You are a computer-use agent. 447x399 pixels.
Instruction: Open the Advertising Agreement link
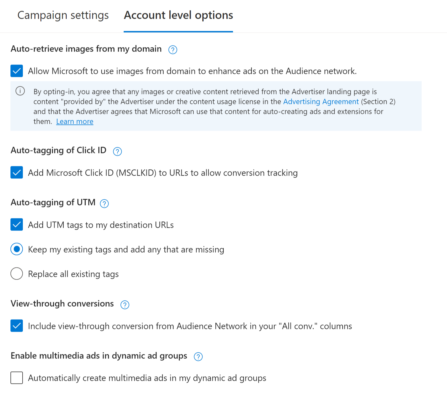pos(321,102)
